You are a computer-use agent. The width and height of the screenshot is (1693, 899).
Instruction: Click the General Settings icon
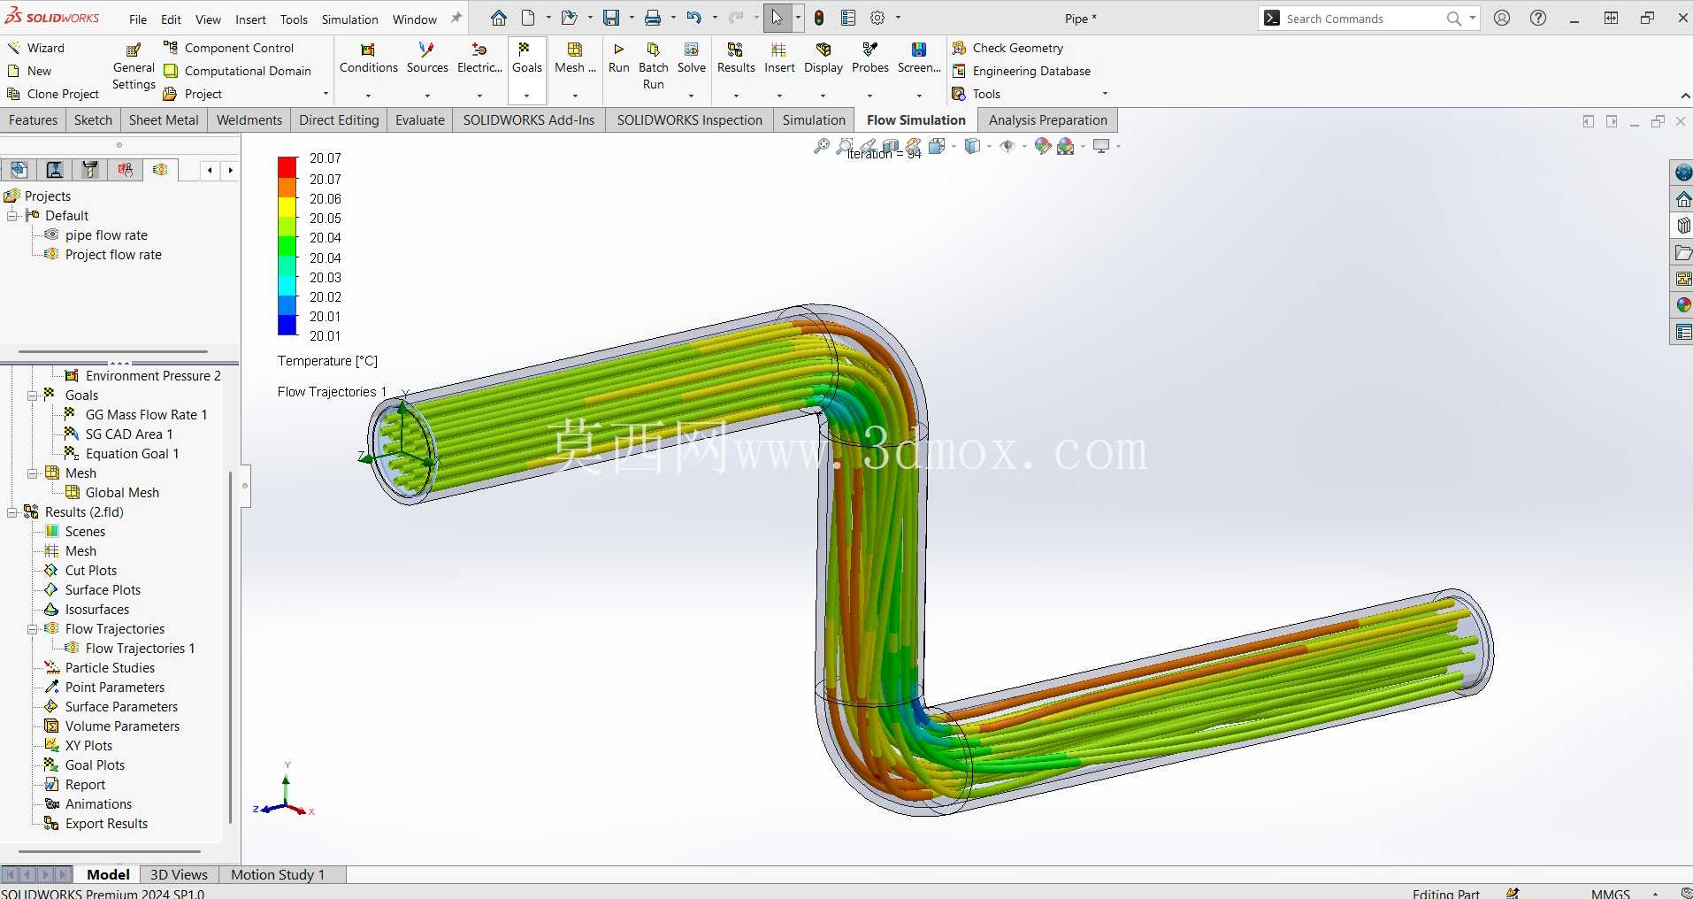pyautogui.click(x=134, y=50)
